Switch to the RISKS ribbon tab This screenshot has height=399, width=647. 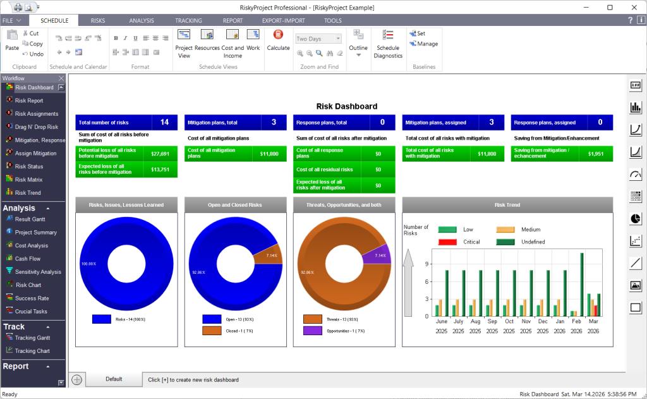tap(98, 20)
